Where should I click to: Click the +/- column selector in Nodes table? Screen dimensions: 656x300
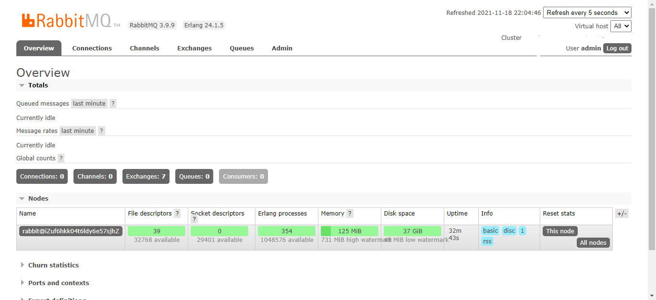click(621, 213)
